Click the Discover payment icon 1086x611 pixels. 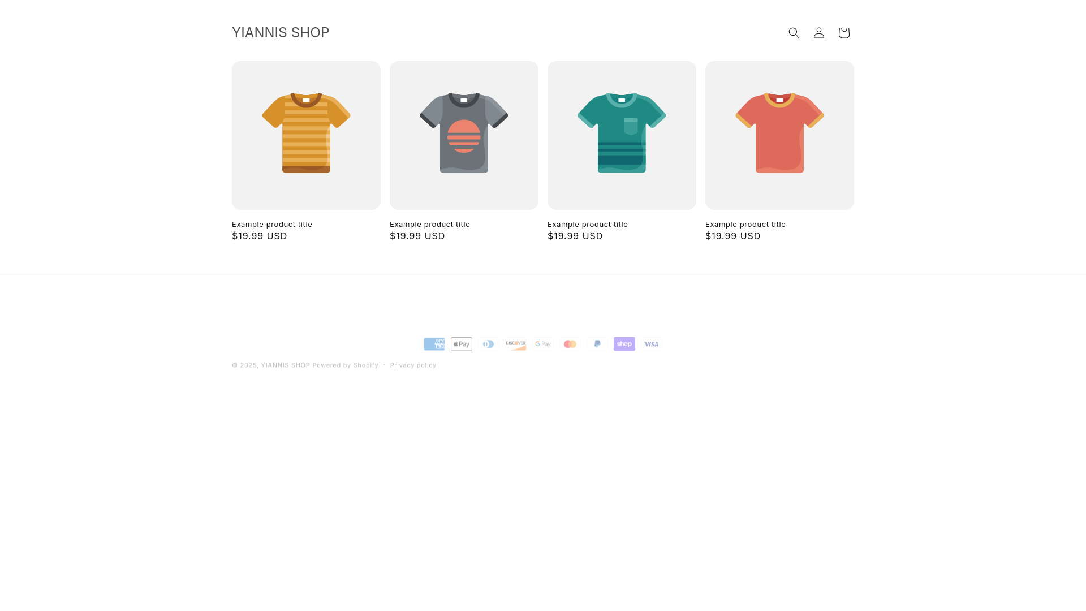tap(516, 344)
